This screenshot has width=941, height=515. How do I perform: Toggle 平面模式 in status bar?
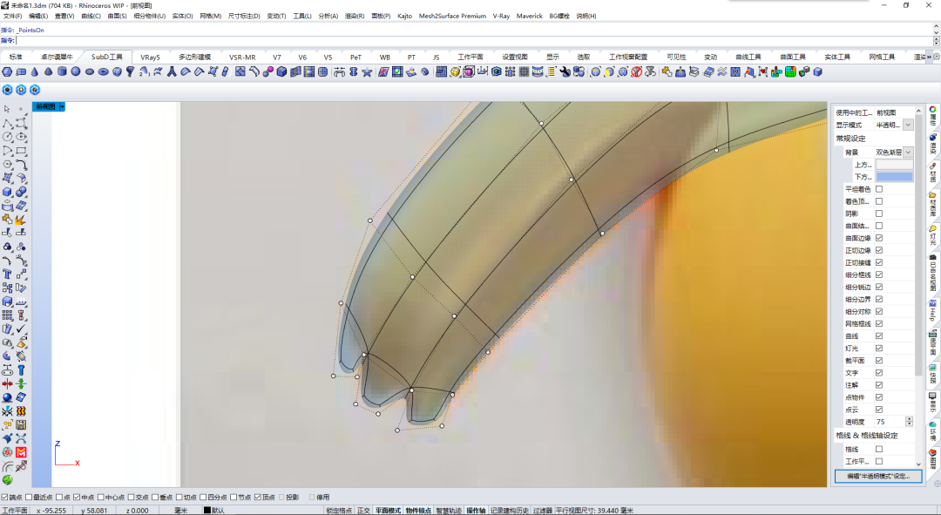click(388, 510)
